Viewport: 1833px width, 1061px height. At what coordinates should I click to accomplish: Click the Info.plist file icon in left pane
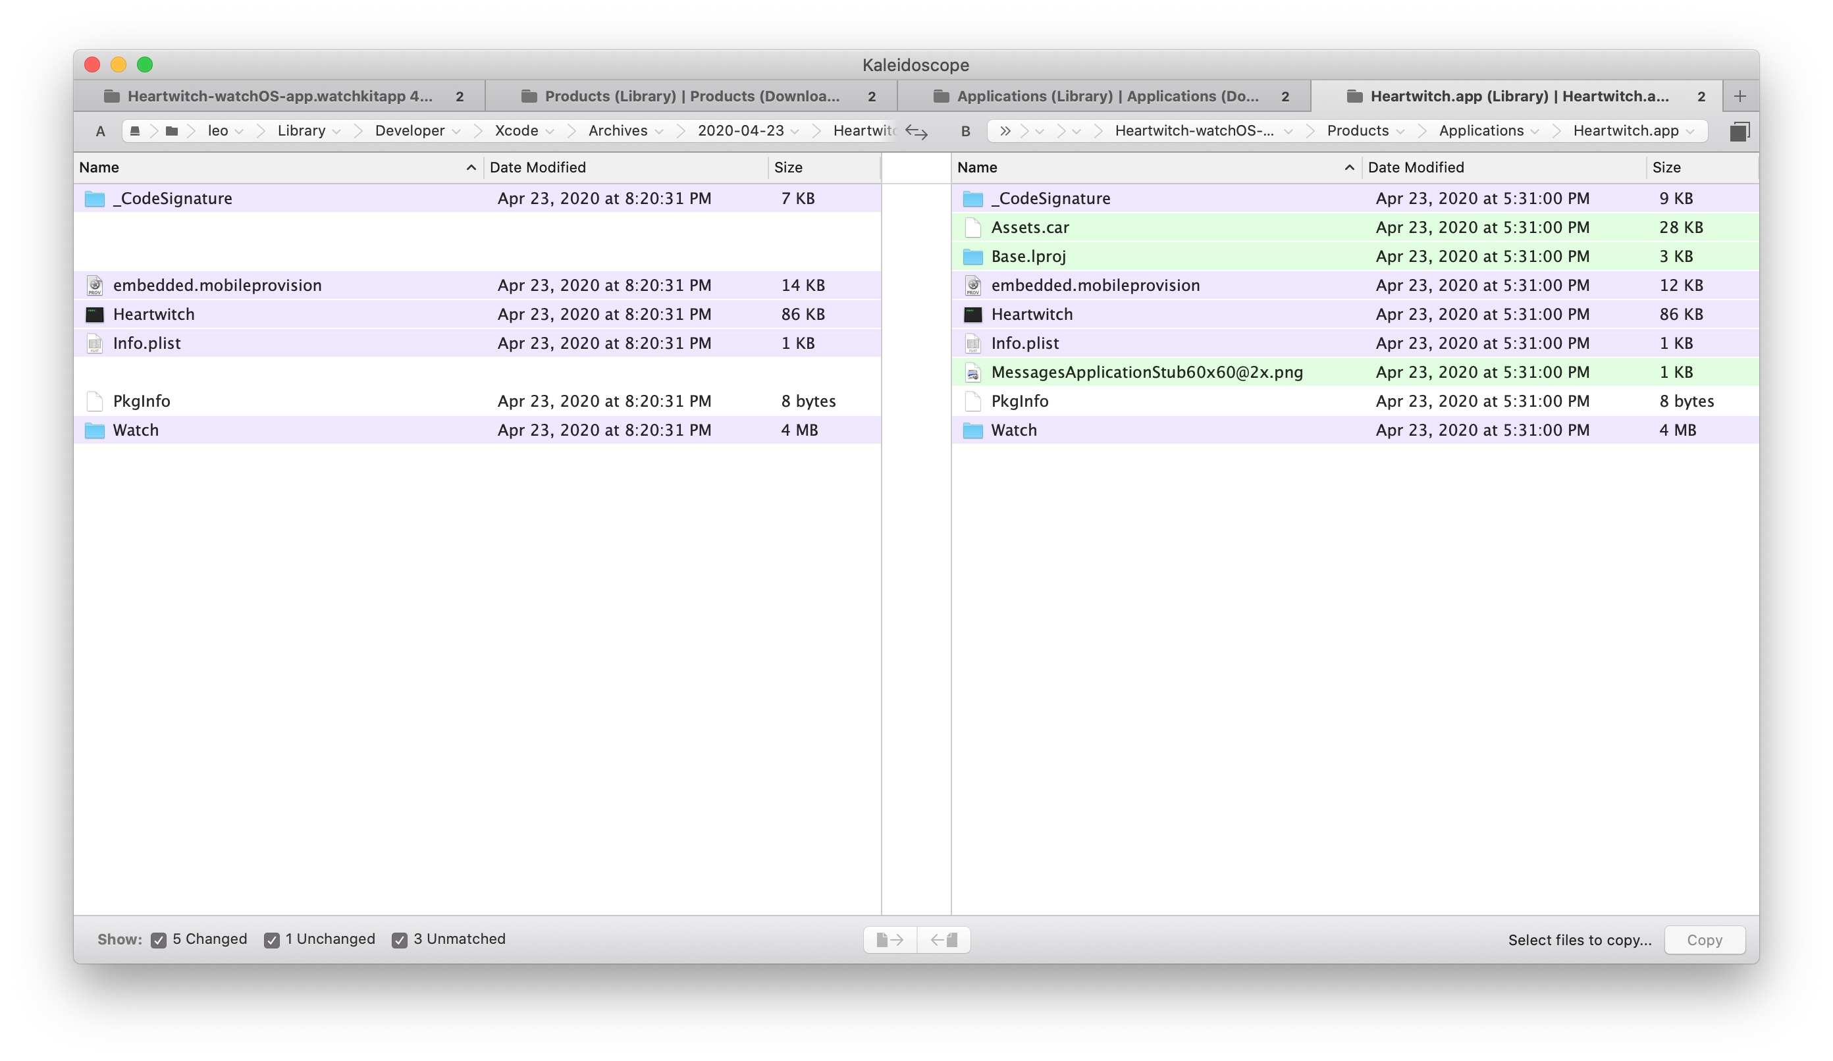(95, 343)
